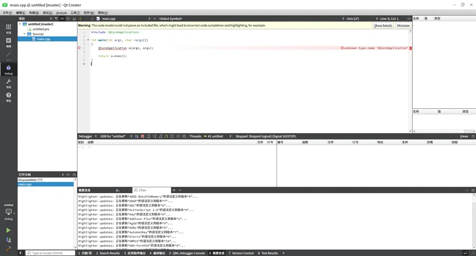Toggle the left sidebar visibility

point(21,253)
